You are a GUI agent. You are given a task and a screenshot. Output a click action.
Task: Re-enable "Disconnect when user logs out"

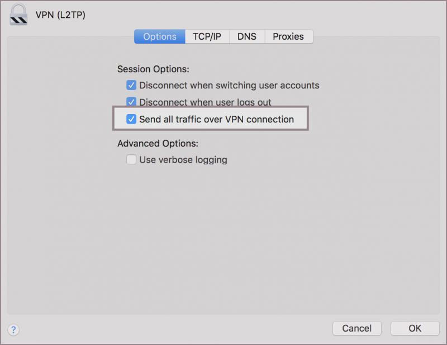(131, 102)
